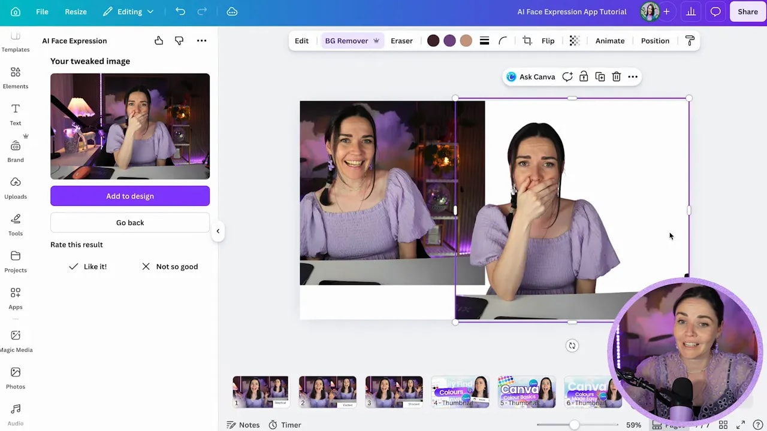
Task: Open the Tools sidebar tab
Action: 16,224
